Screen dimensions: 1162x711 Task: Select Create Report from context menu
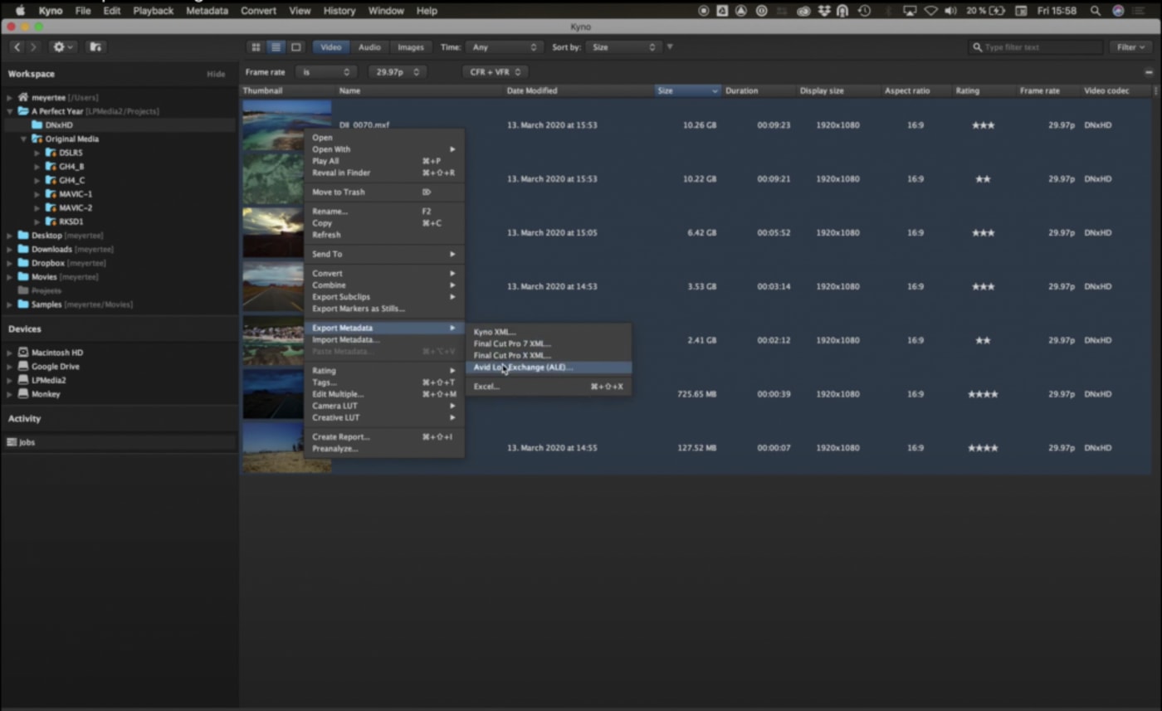coord(341,436)
